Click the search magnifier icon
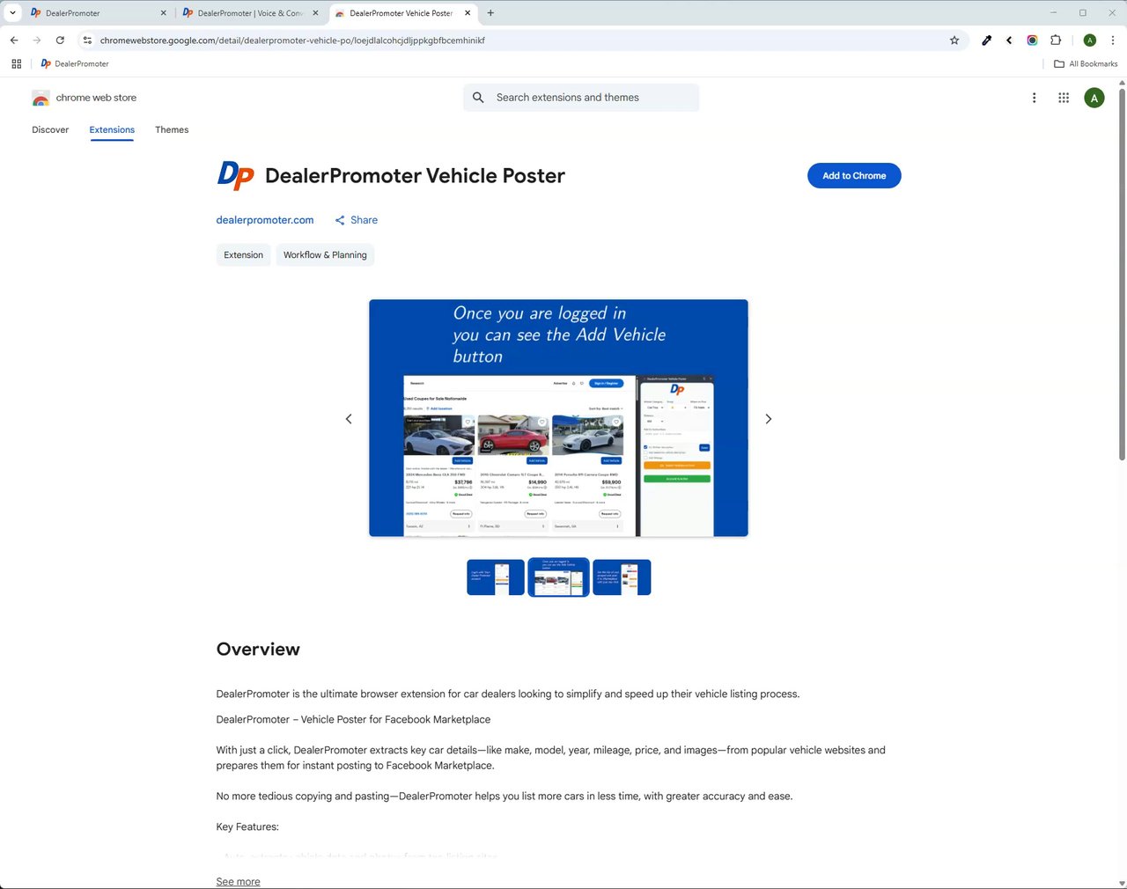Screen dimensions: 1127x889 pyautogui.click(x=478, y=98)
